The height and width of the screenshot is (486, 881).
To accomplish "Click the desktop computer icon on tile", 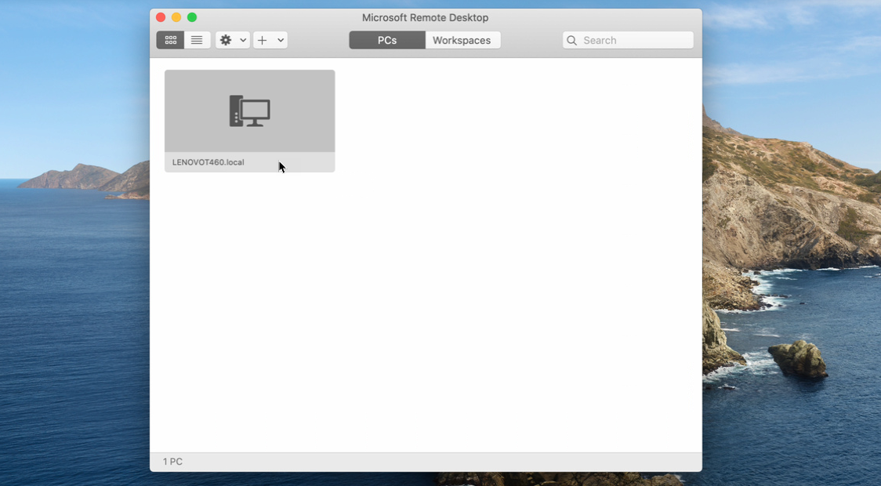I will click(249, 111).
